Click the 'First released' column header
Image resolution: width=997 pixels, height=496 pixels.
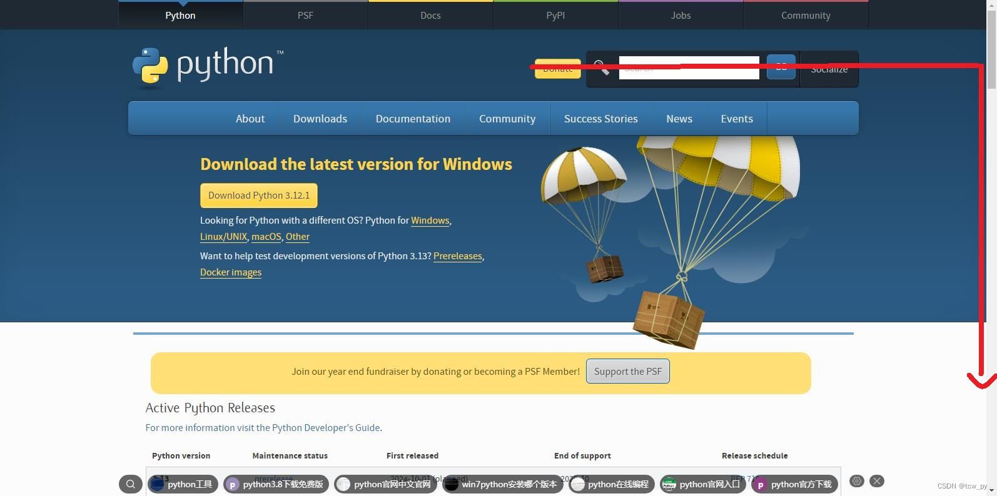413,455
